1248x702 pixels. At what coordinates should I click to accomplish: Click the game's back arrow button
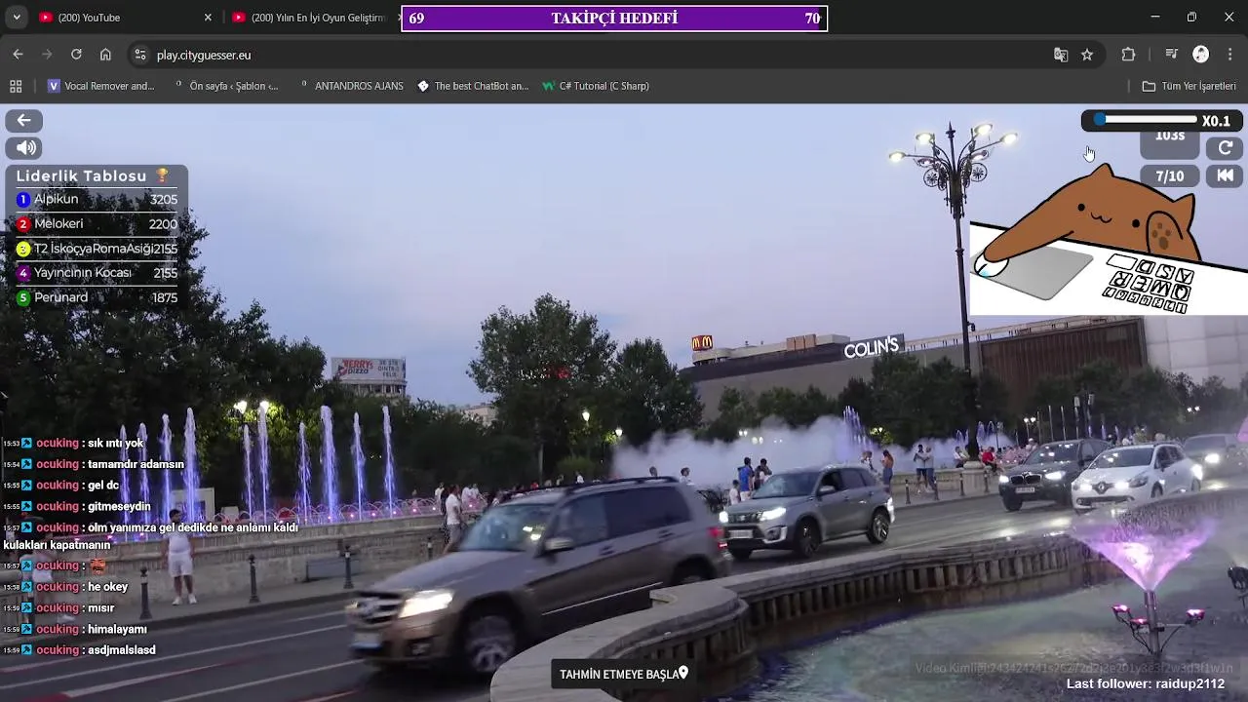coord(23,120)
